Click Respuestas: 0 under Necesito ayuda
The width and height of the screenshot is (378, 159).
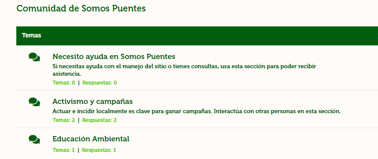(x=100, y=83)
